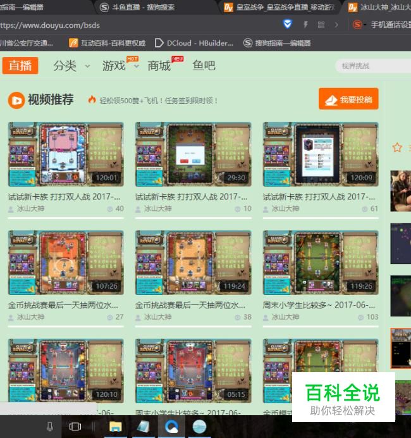Open title 金币挑战赛 of the 27-view video
The image size is (411, 438).
tap(63, 305)
